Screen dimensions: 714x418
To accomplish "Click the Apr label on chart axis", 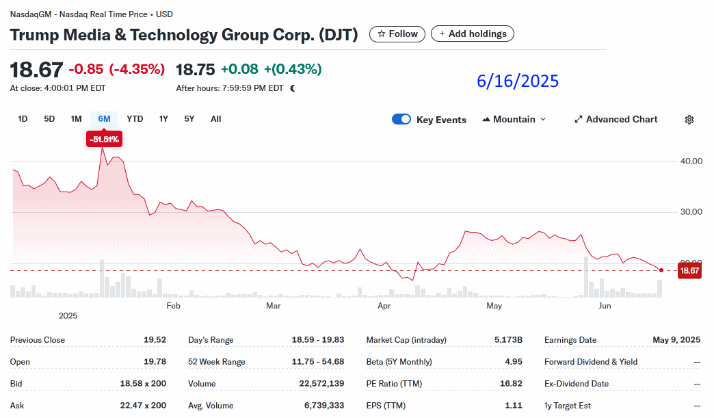I will pyautogui.click(x=384, y=306).
